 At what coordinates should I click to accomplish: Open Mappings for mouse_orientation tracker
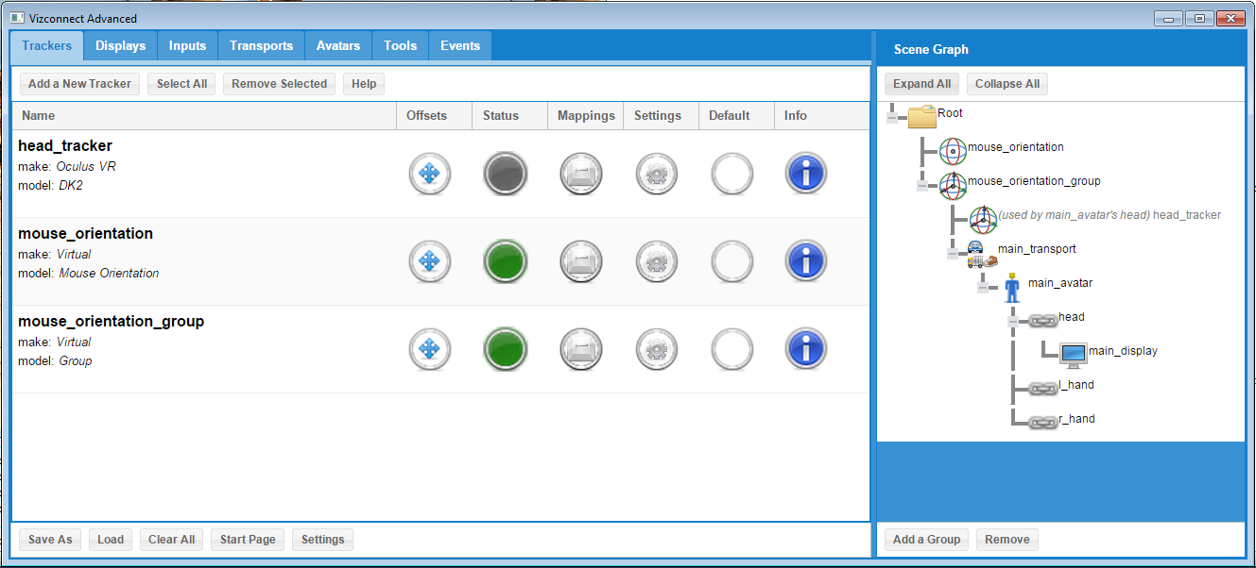coord(580,261)
